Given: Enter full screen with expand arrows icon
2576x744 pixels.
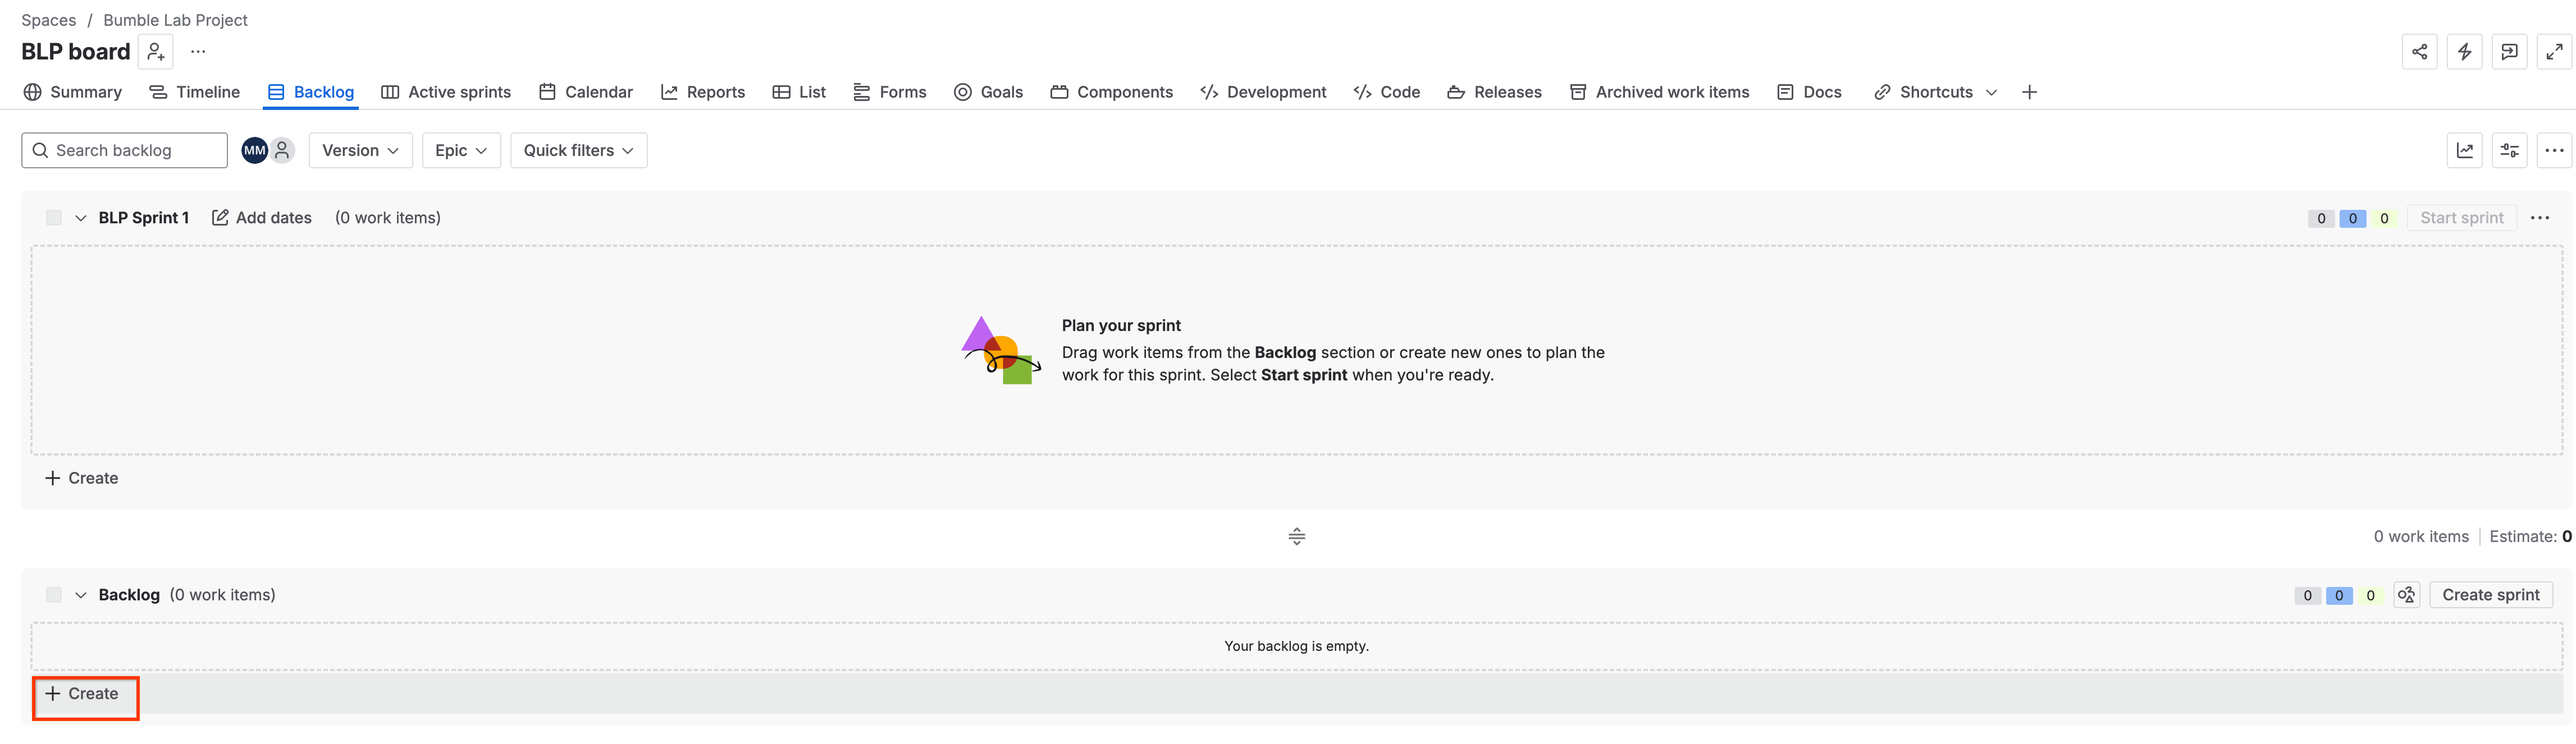Looking at the screenshot, I should coord(2554,52).
